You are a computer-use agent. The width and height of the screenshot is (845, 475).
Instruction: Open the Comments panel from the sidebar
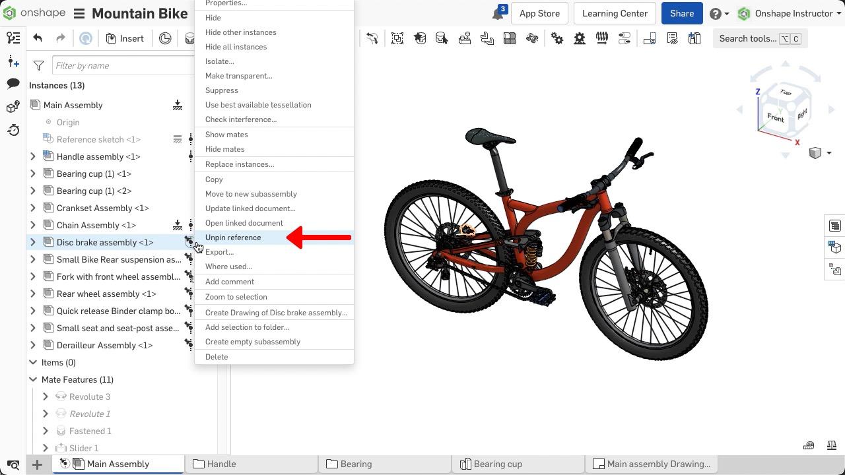[13, 84]
